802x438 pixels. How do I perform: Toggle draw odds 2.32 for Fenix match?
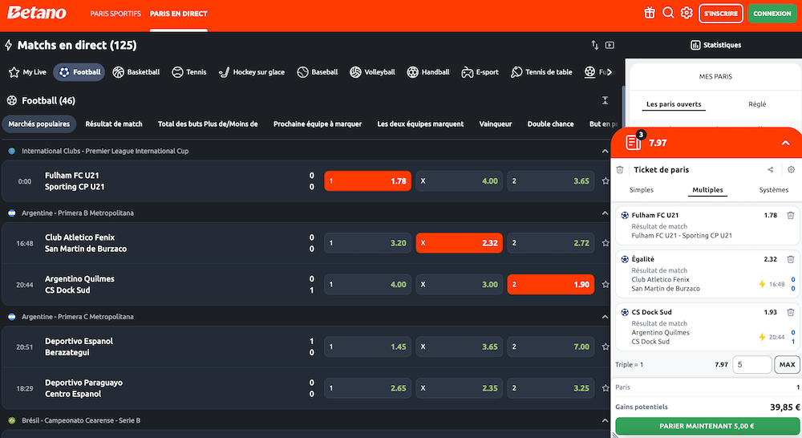460,243
